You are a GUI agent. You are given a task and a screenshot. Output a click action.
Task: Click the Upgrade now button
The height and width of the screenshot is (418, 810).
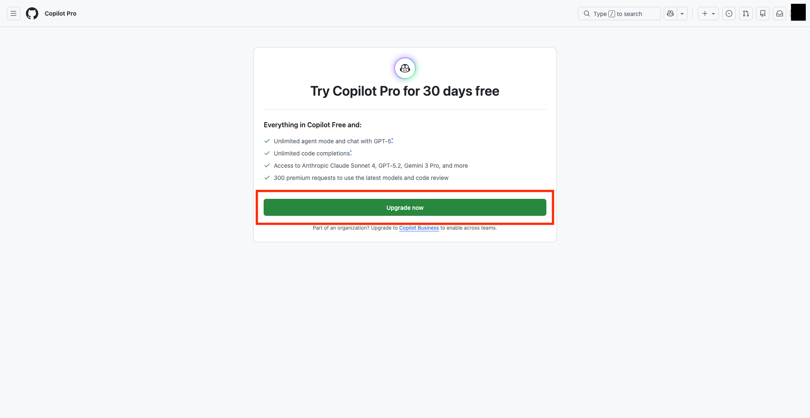pos(405,207)
